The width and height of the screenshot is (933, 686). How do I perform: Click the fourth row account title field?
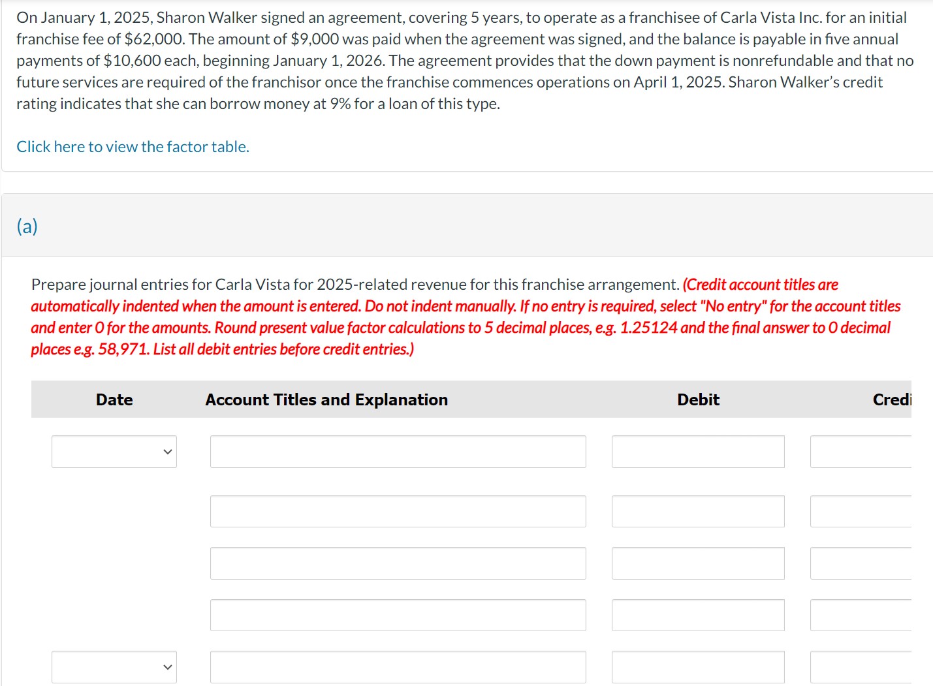(398, 615)
